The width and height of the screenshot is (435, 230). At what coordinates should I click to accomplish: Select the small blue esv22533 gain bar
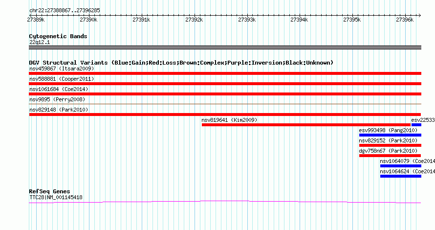point(416,125)
